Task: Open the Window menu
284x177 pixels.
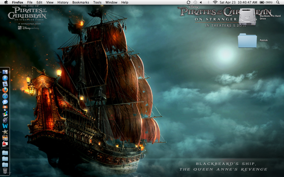Action: pyautogui.click(x=111, y=2)
